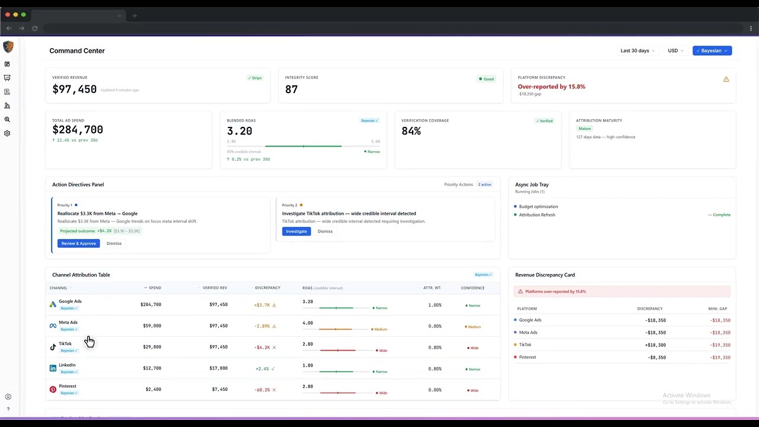The height and width of the screenshot is (427, 759).
Task: Open the magnifier zoom icon in sidebar
Action: (x=7, y=119)
